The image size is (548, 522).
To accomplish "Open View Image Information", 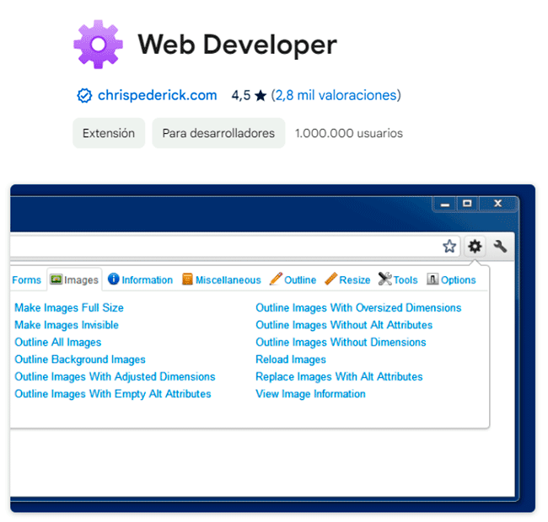I will 311,394.
